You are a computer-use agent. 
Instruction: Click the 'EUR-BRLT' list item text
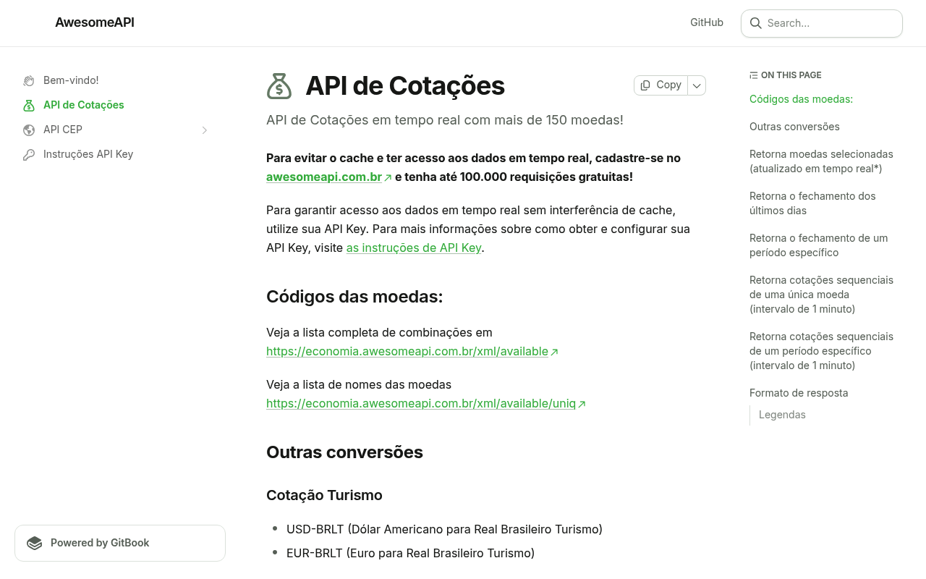(410, 553)
